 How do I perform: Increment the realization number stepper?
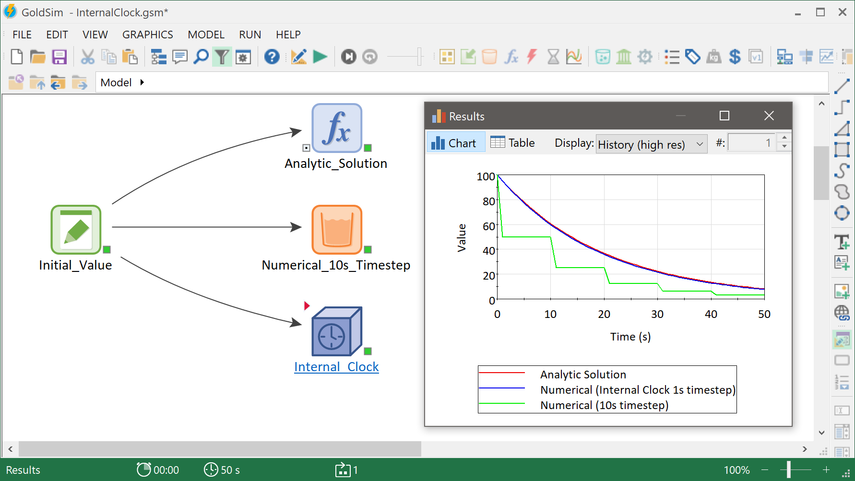point(784,138)
